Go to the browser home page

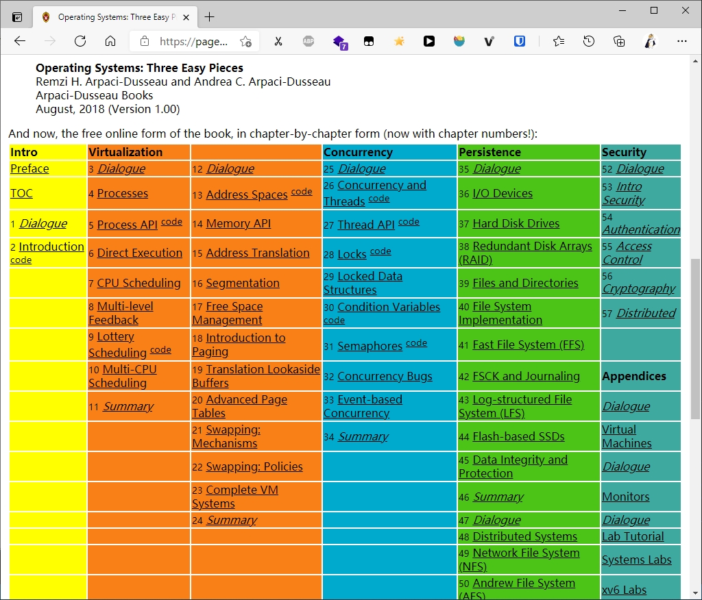(x=110, y=41)
